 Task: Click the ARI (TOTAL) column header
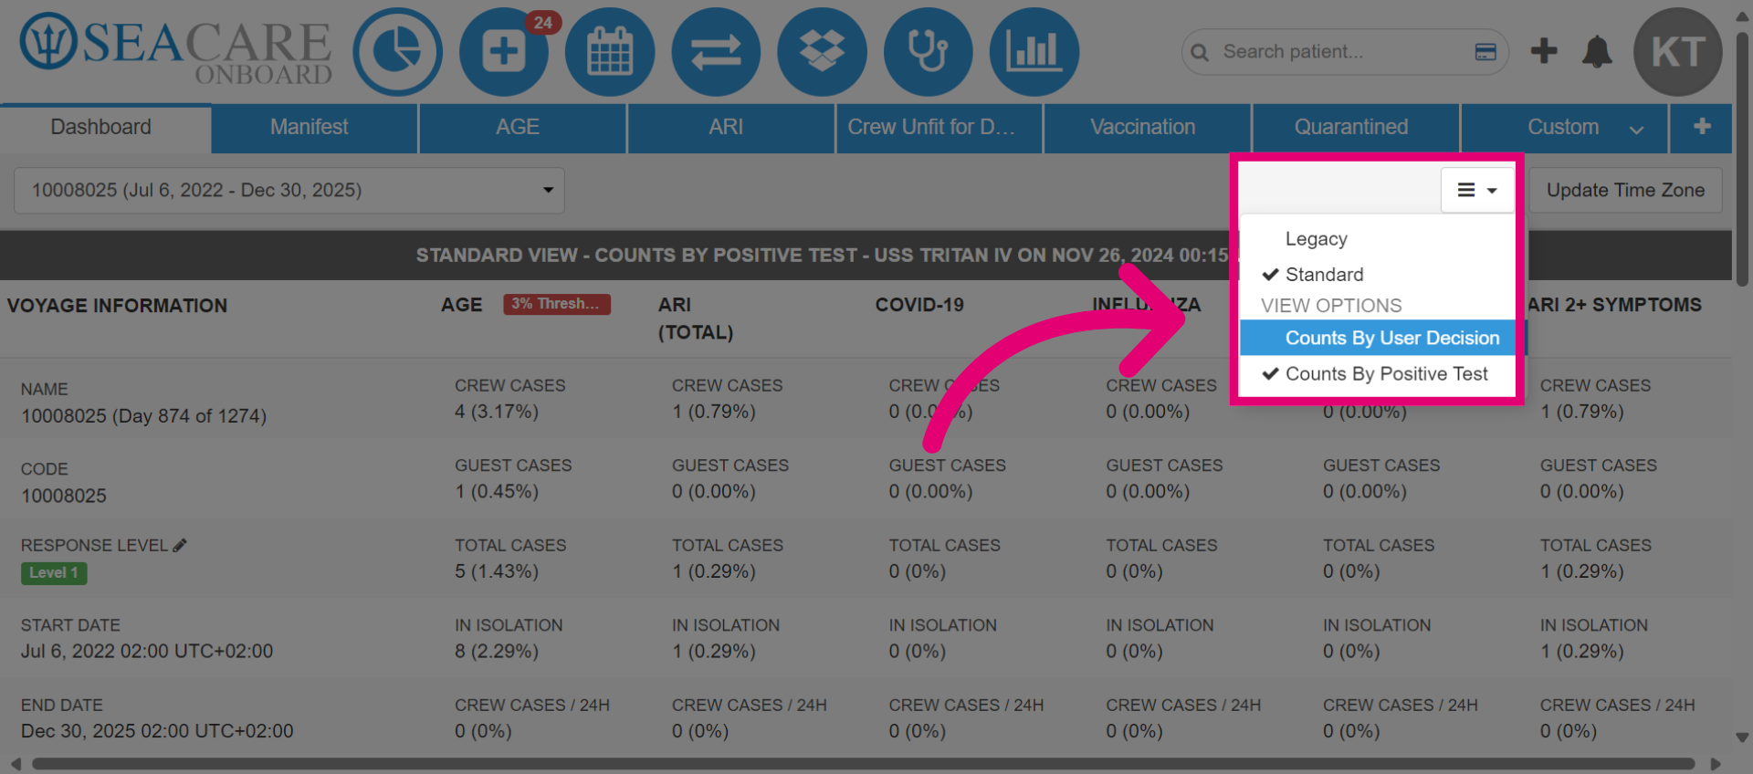(696, 319)
